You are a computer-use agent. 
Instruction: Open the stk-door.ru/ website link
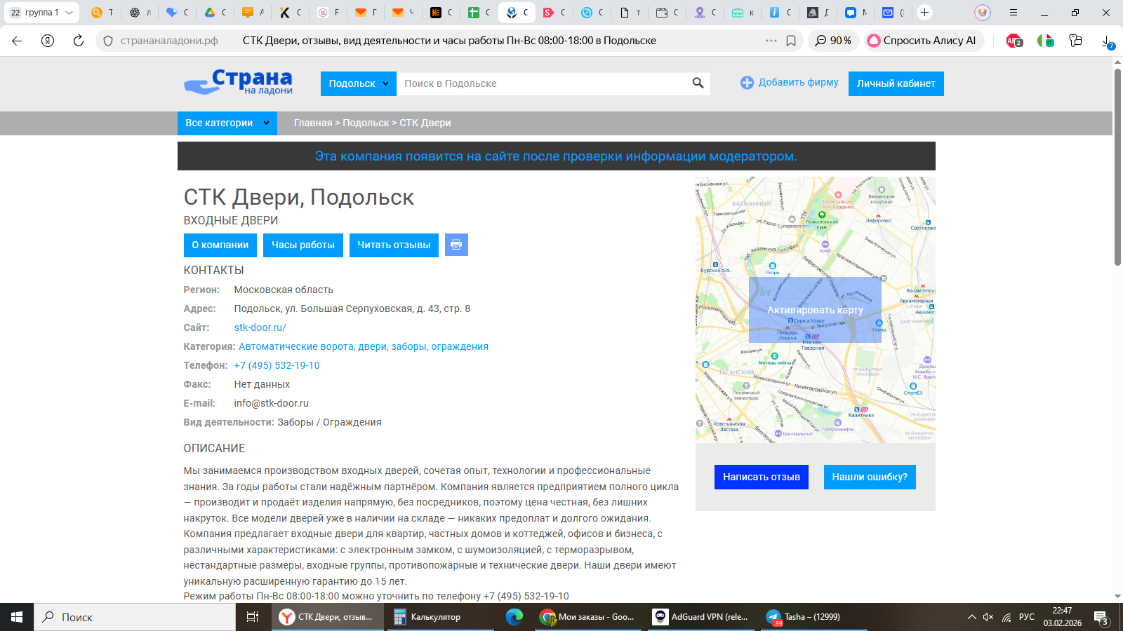tap(260, 327)
